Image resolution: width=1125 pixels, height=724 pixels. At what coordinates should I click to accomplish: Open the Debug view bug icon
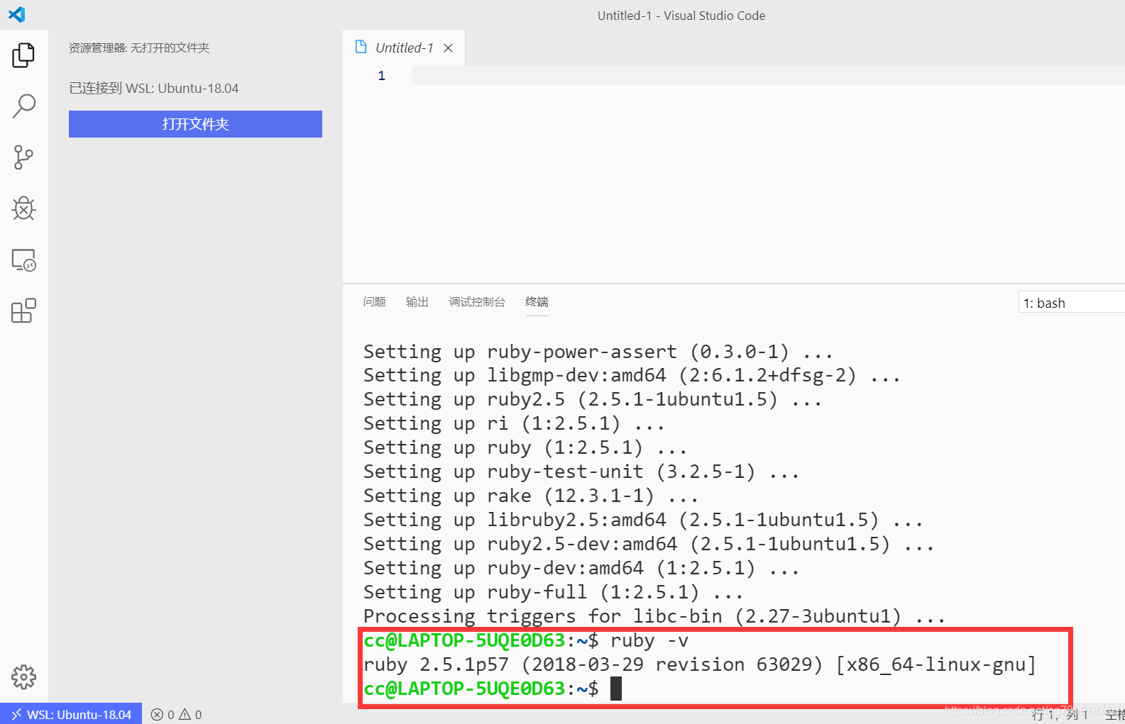point(23,208)
